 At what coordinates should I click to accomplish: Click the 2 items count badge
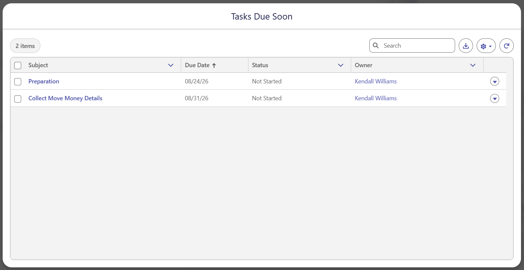coord(25,46)
